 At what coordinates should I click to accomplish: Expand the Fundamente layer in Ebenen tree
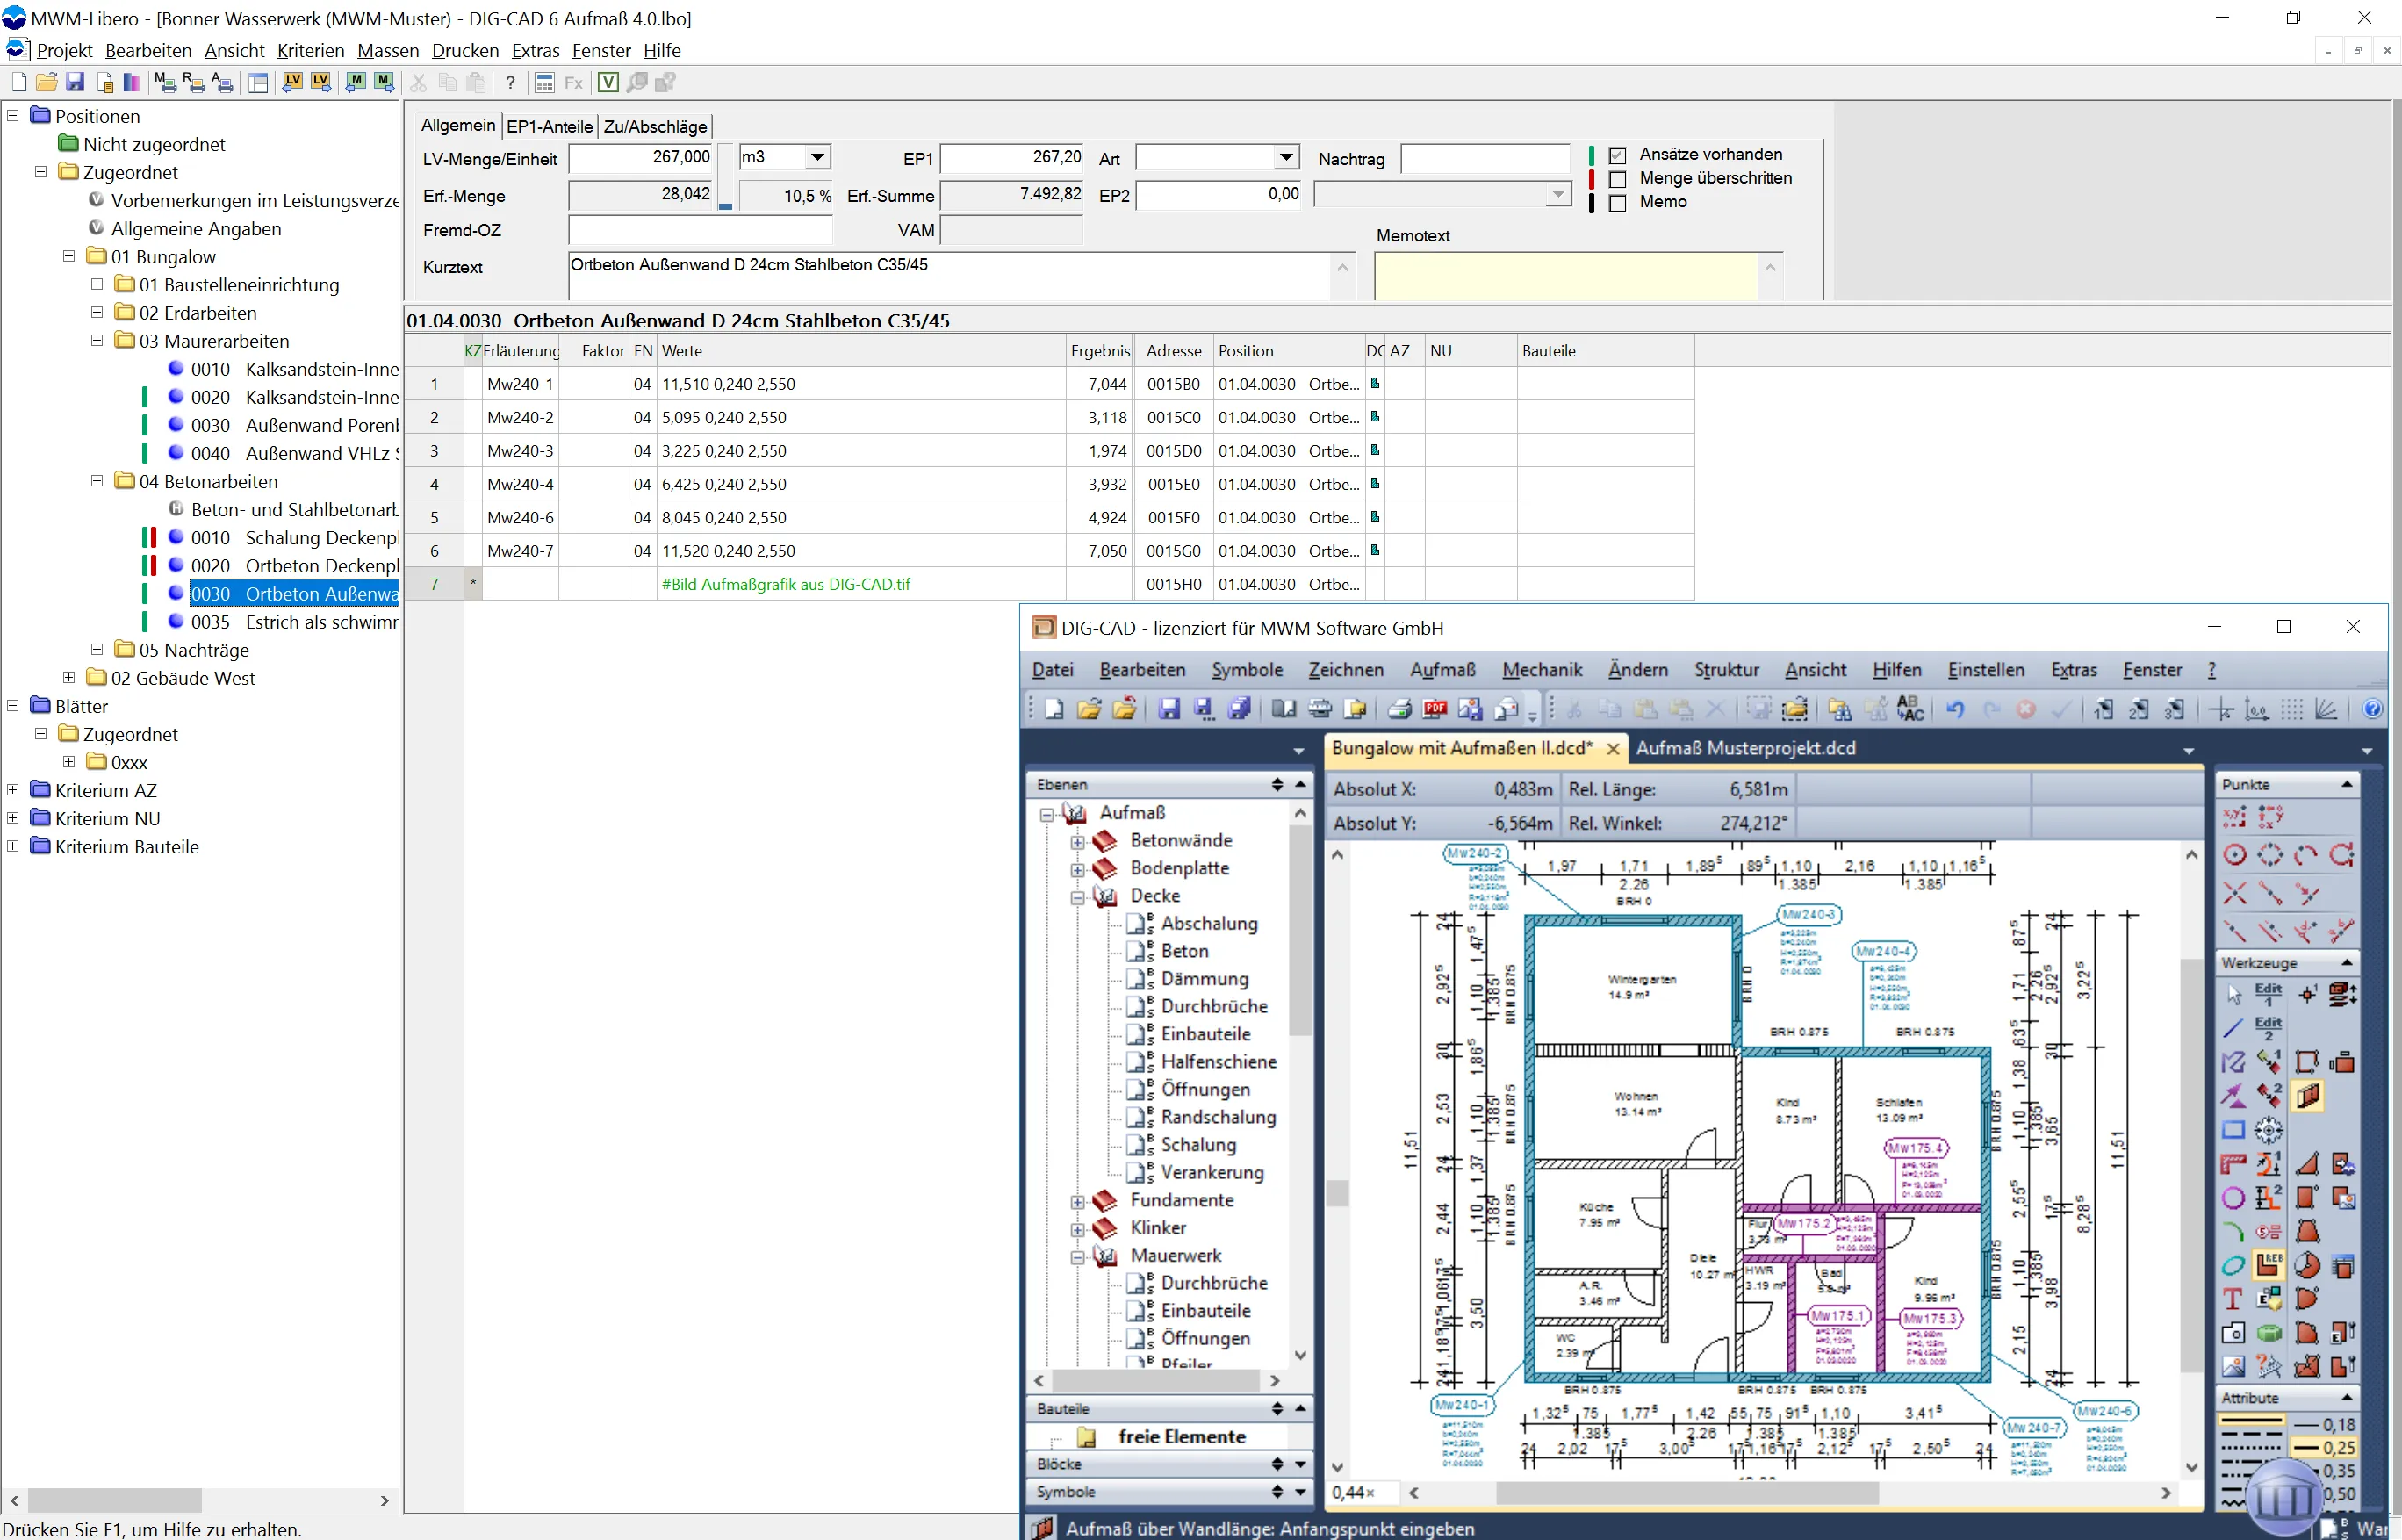(1077, 1202)
